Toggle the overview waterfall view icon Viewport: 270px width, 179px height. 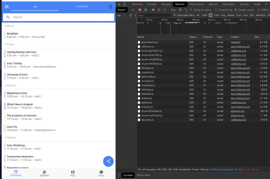(x=186, y=10)
